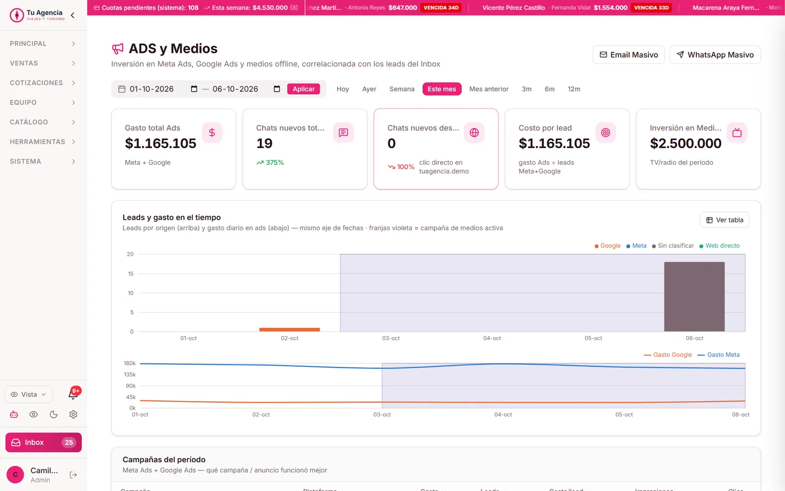Toggle Gasto Meta line in legend
The height and width of the screenshot is (491, 785).
[719, 355]
